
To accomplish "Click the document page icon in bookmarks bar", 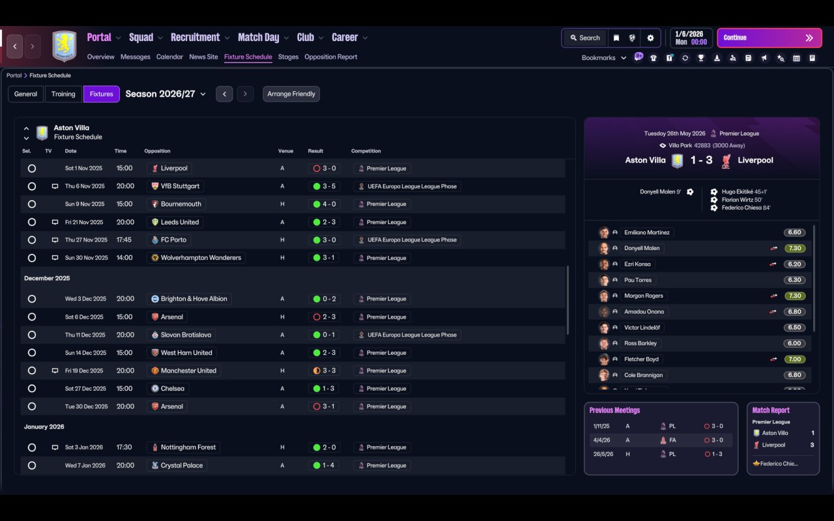I will (749, 58).
